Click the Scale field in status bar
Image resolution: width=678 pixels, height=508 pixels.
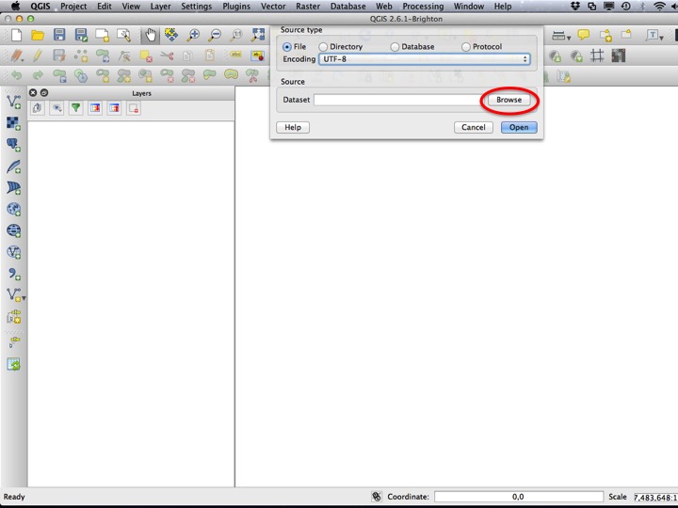click(655, 498)
